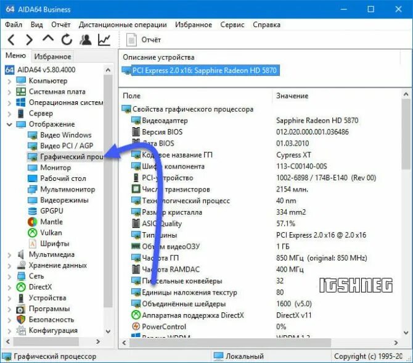Select Монитор tree item
413x363 pixels.
55,167
